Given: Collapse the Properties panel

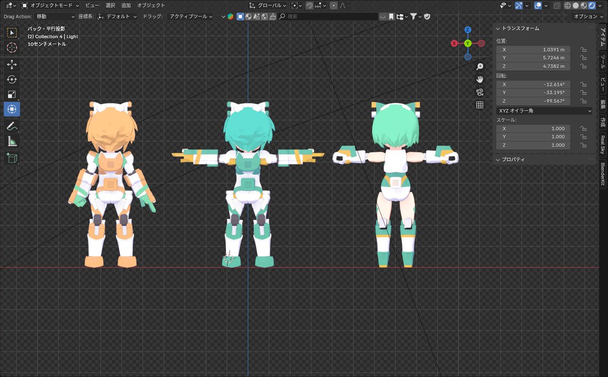Looking at the screenshot, I should pos(510,160).
